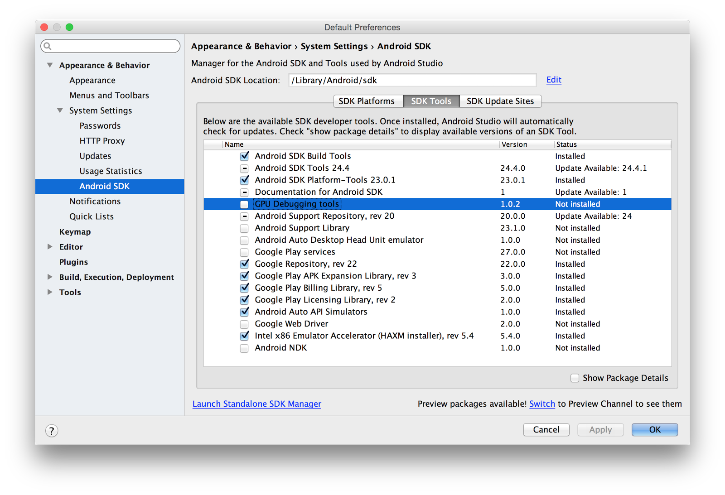
Task: Click the Edit link next to SDK location
Action: 554,80
